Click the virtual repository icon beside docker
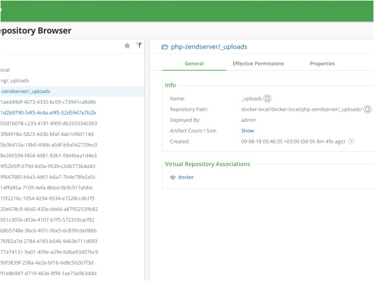Viewport: 374px width, 281px height. click(173, 177)
